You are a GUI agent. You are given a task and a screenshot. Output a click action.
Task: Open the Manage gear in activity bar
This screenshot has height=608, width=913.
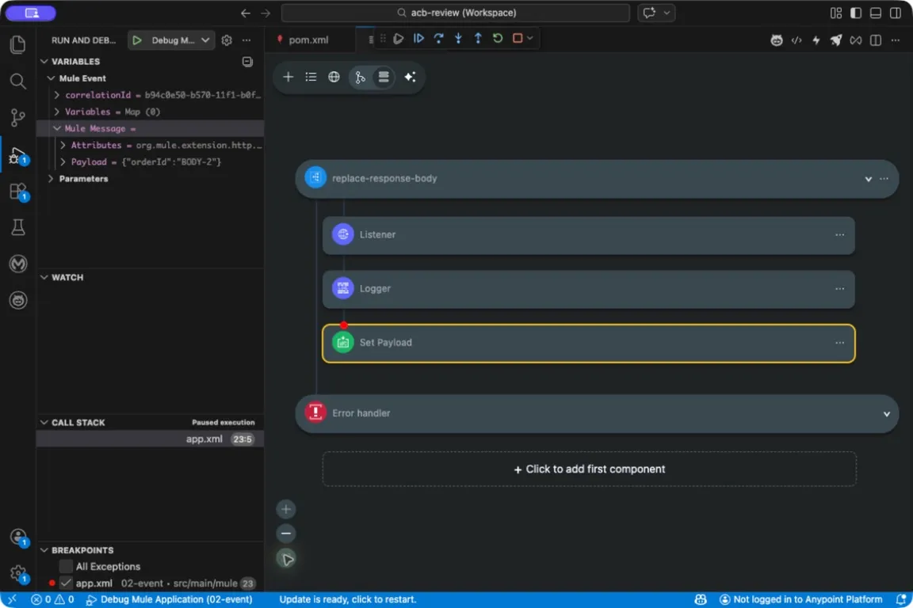[x=18, y=573]
